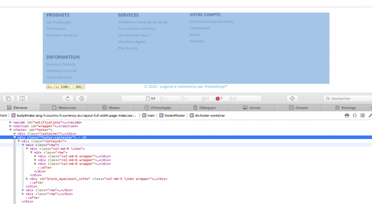
Task: Collapse the footer id="footer" node
Action: pos(10,130)
